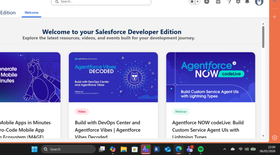Click the search icon in orange sidebar
The height and width of the screenshot is (155, 280).
click(275, 1)
